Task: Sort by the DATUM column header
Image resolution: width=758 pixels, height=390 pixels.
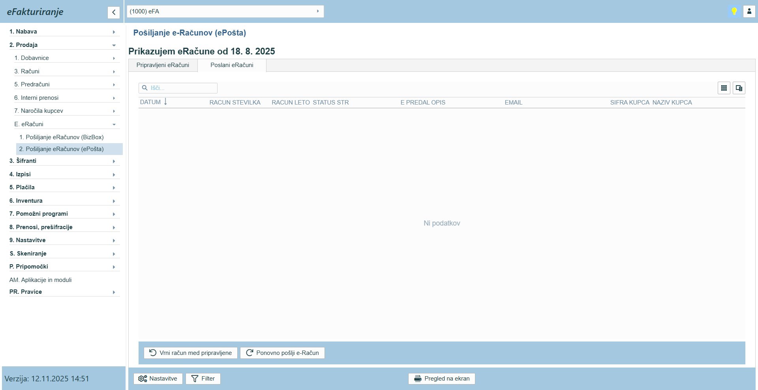Action: (x=150, y=102)
